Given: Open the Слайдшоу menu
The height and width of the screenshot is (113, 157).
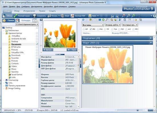Looking at the screenshot, I should (25, 7).
